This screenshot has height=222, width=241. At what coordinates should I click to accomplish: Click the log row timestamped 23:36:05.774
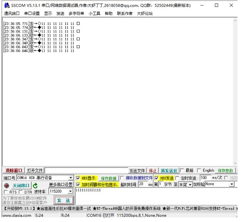point(39,27)
